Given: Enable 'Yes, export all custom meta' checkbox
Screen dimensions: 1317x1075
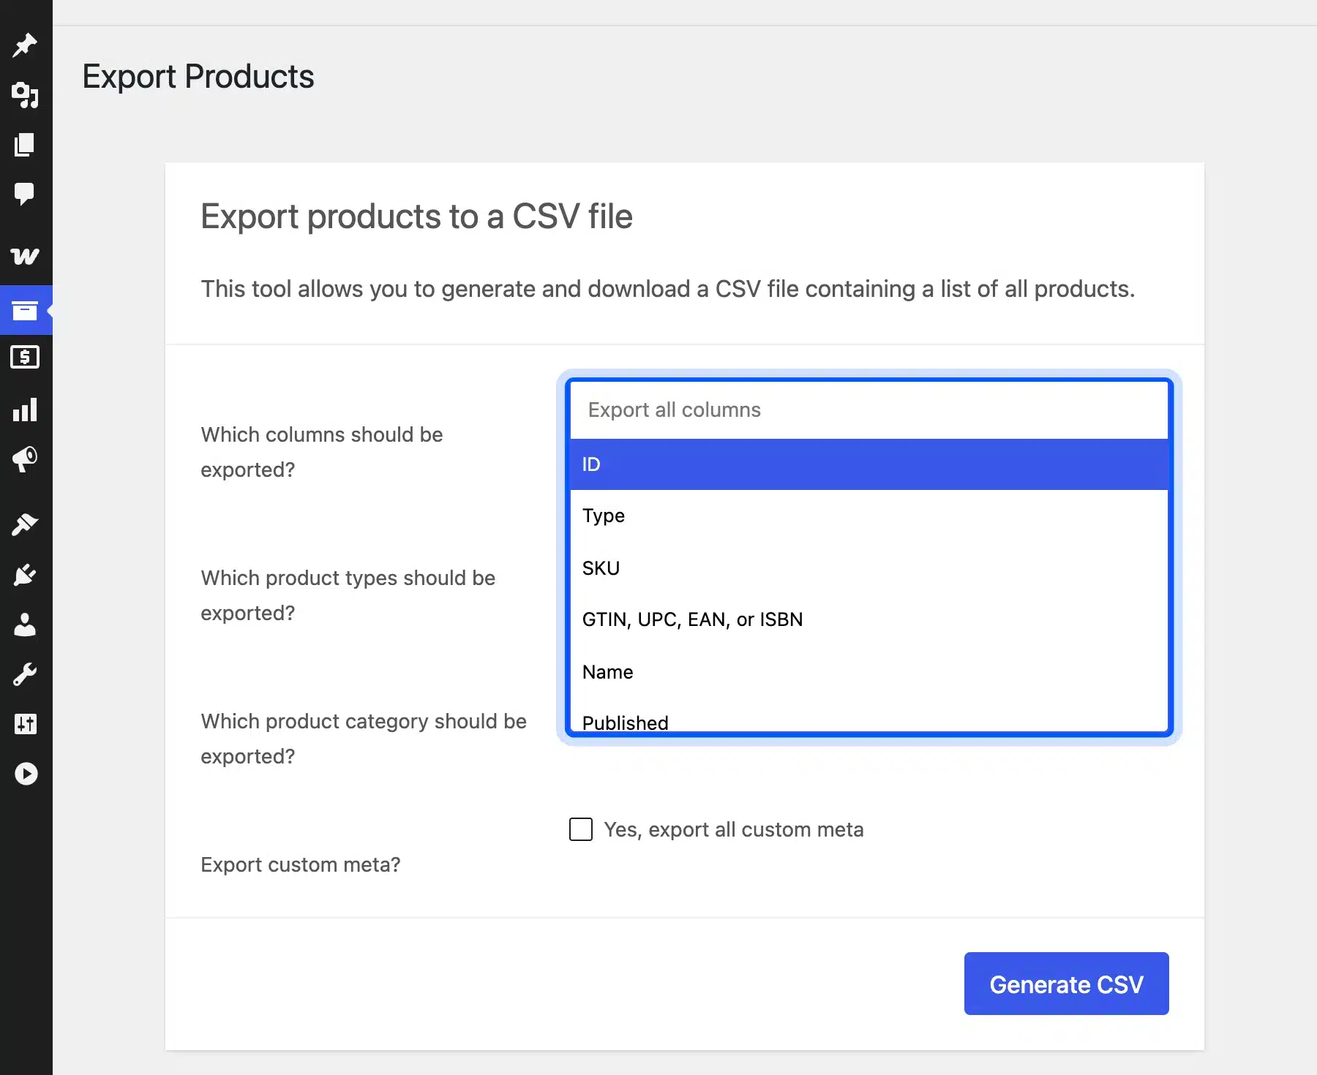Looking at the screenshot, I should [x=581, y=829].
